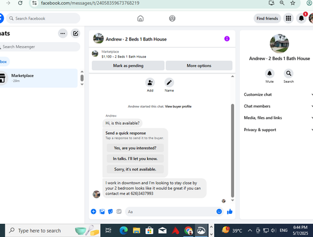The width and height of the screenshot is (313, 237).
Task: Open the Friends/Groups icon in top nav
Action: click(172, 18)
